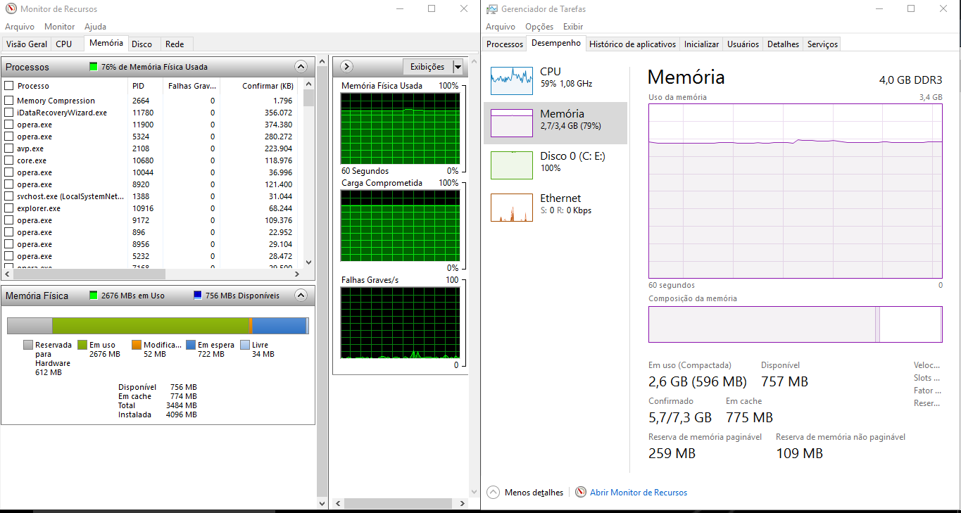Image resolution: width=961 pixels, height=513 pixels.
Task: Switch to the Visão Geral tab
Action: (x=27, y=44)
